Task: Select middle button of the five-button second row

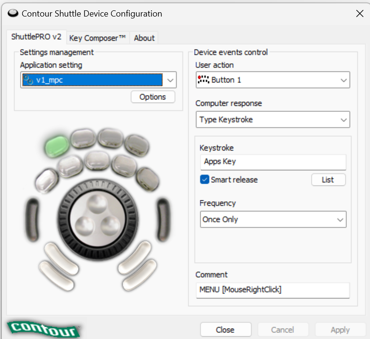Action: point(97,161)
